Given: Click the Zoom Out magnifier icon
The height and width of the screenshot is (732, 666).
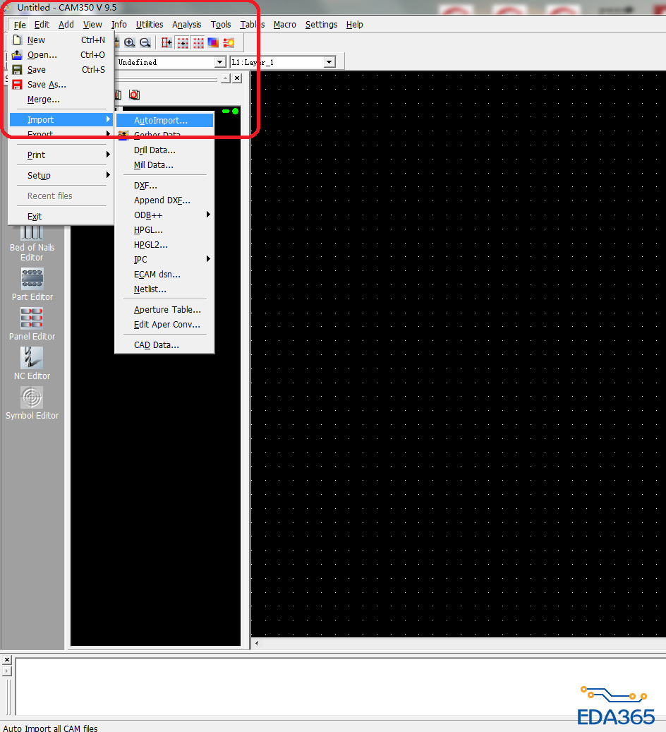Looking at the screenshot, I should [145, 43].
